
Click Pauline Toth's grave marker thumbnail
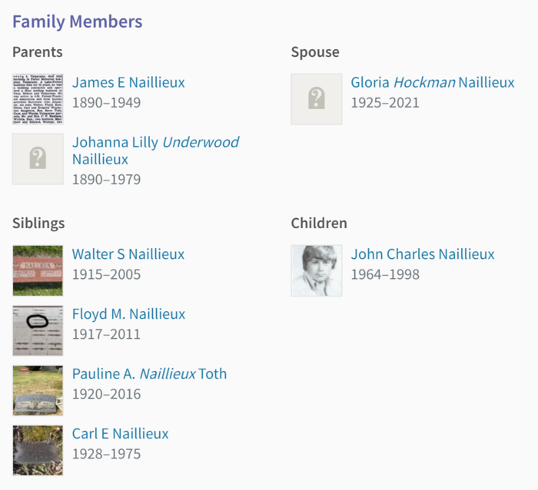click(x=38, y=390)
